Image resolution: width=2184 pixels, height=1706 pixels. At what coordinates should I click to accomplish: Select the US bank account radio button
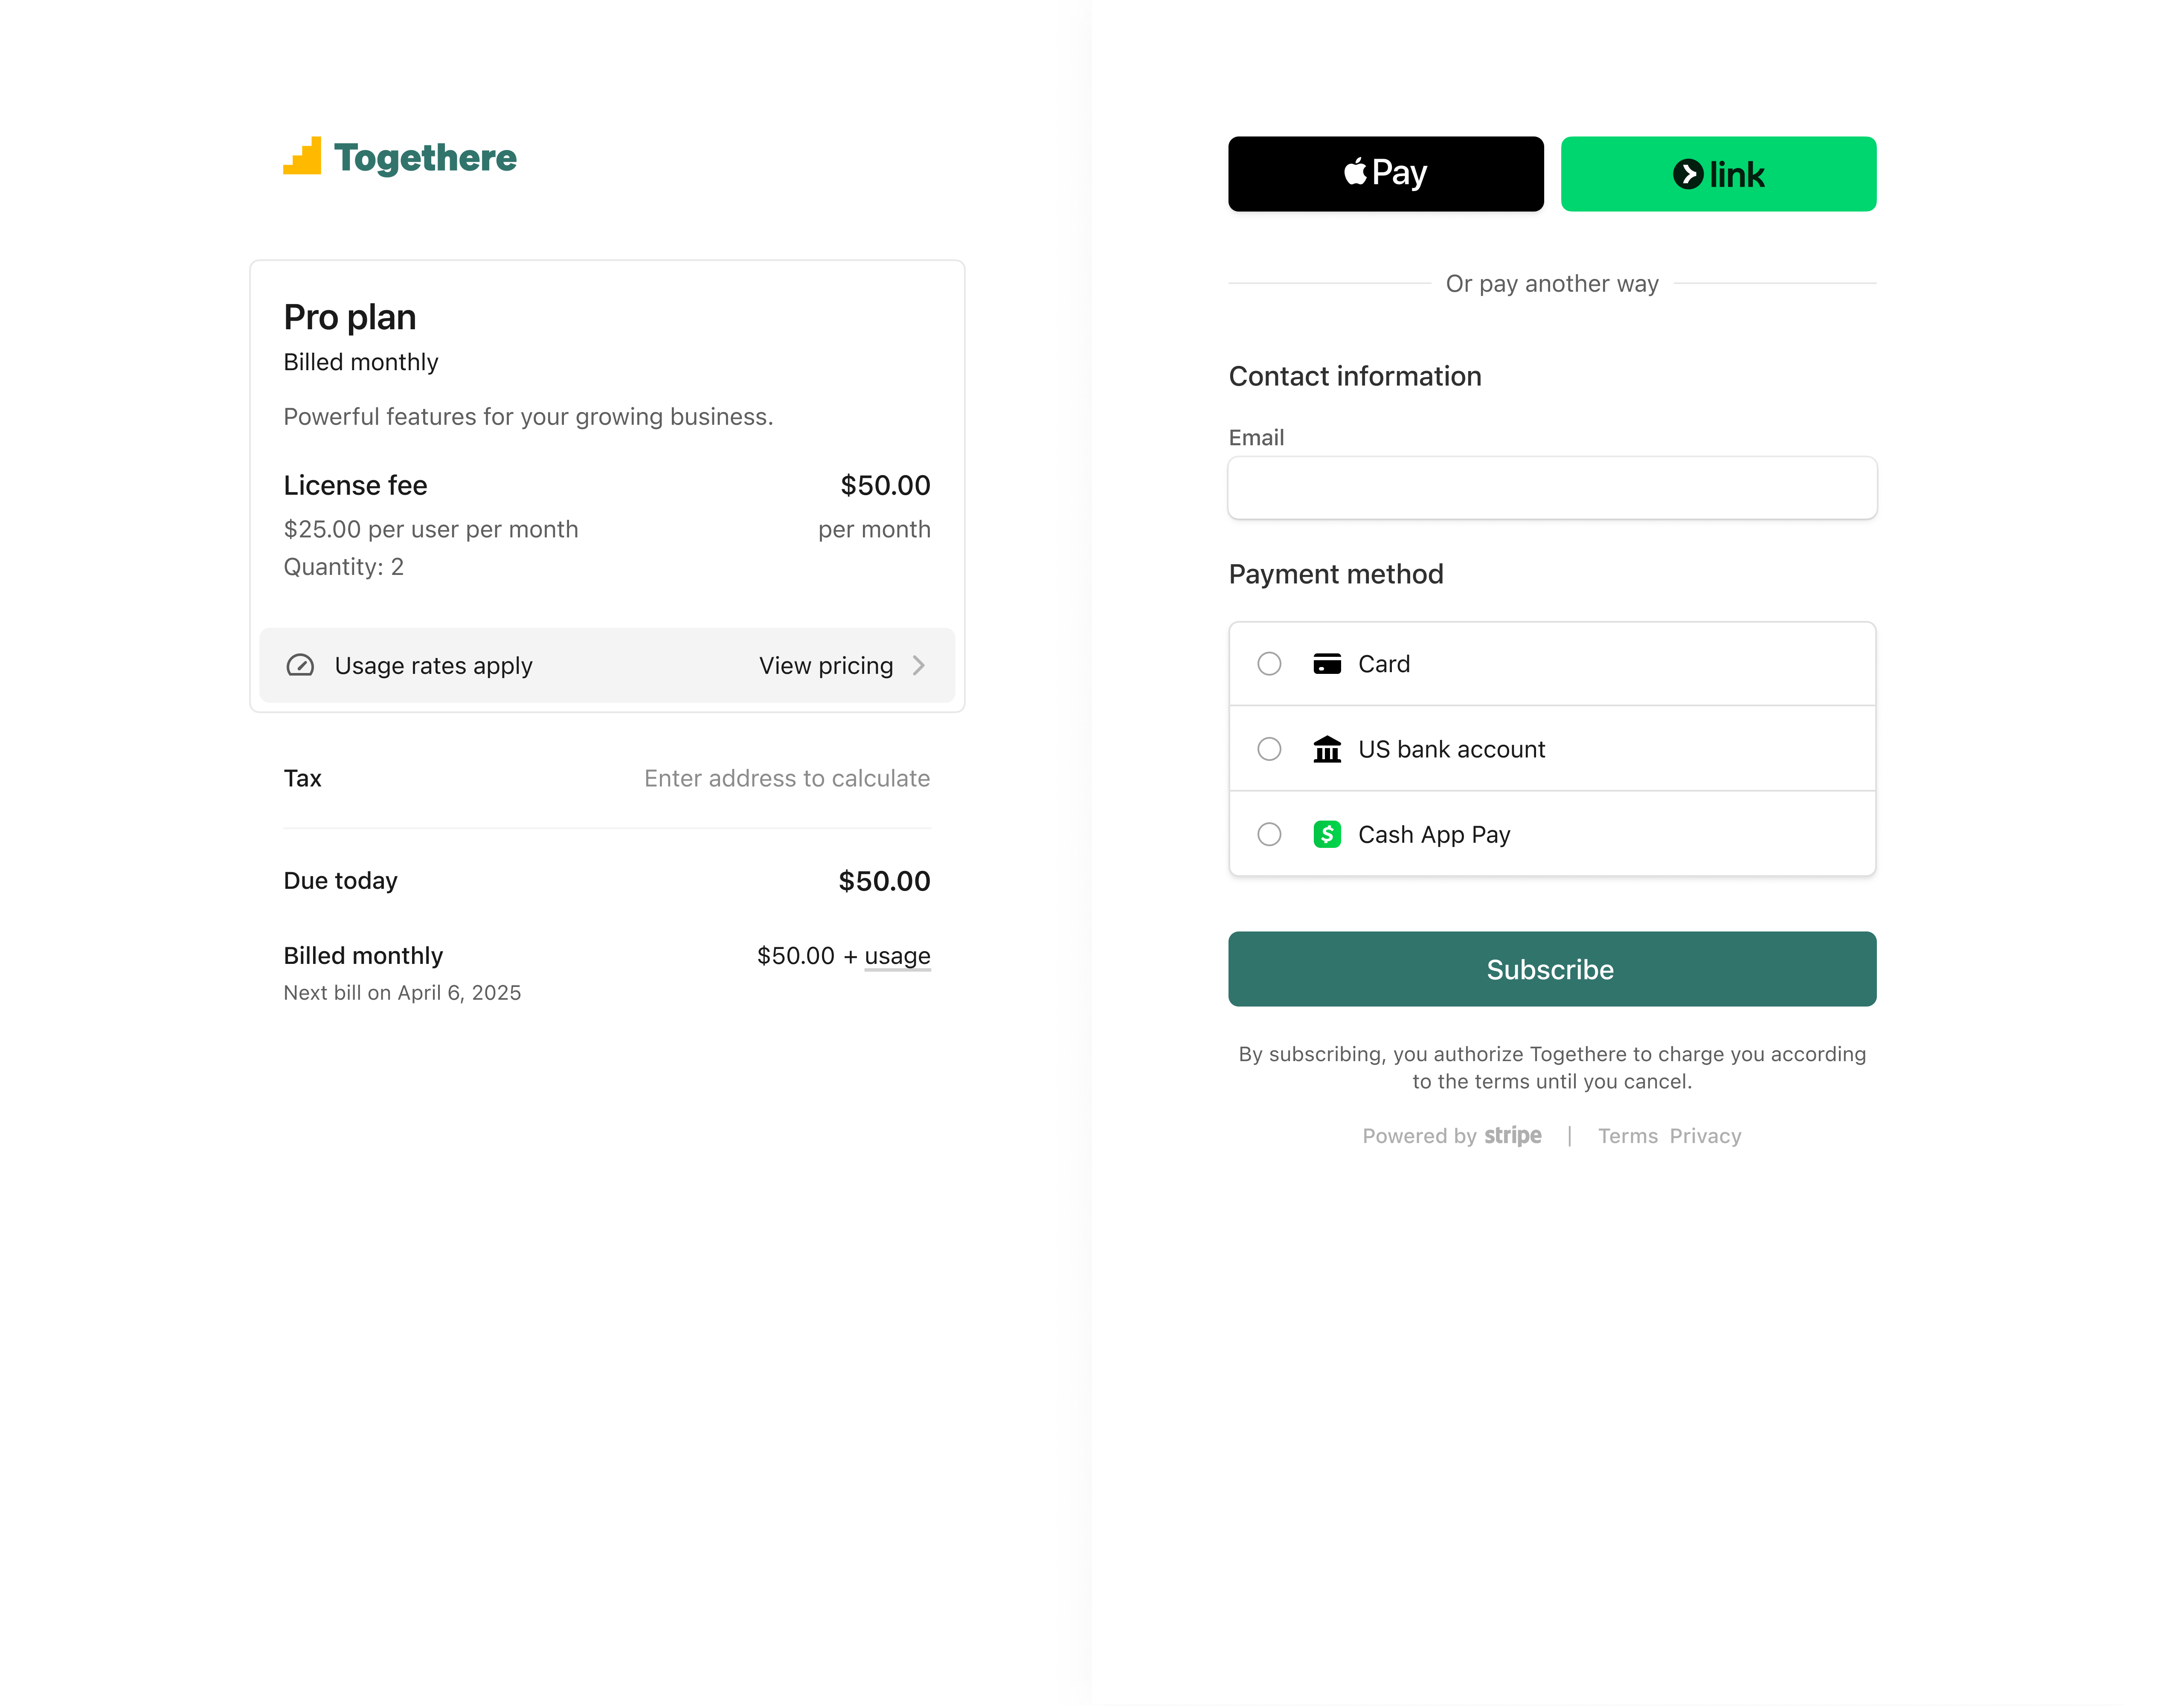[x=1269, y=748]
